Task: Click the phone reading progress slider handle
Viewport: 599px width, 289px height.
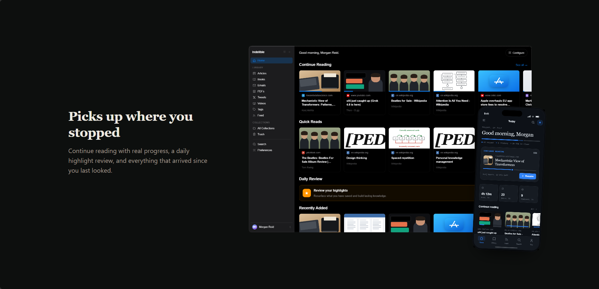Action: (x=512, y=170)
